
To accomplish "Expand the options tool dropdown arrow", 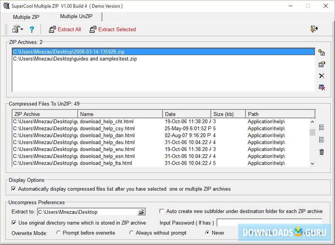I will [x=22, y=29].
